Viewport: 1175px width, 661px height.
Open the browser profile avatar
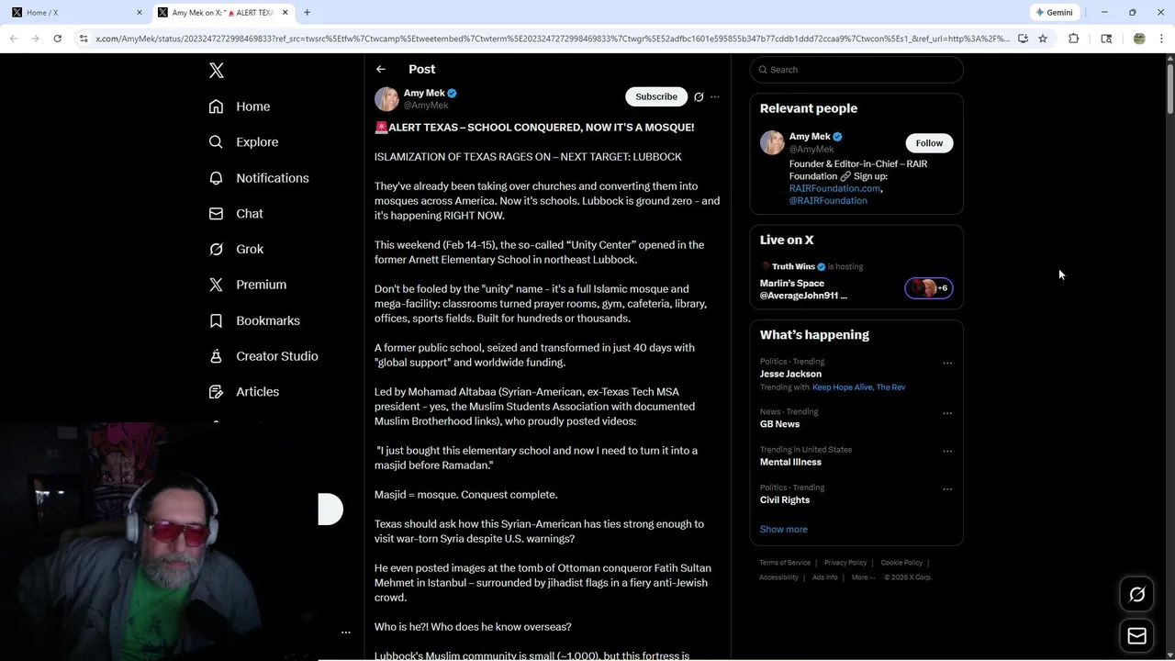pyautogui.click(x=1139, y=39)
